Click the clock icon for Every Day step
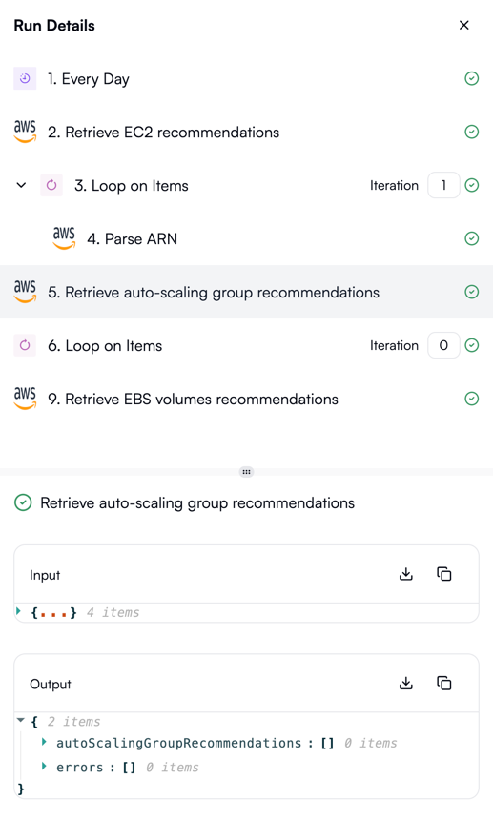 coord(25,78)
